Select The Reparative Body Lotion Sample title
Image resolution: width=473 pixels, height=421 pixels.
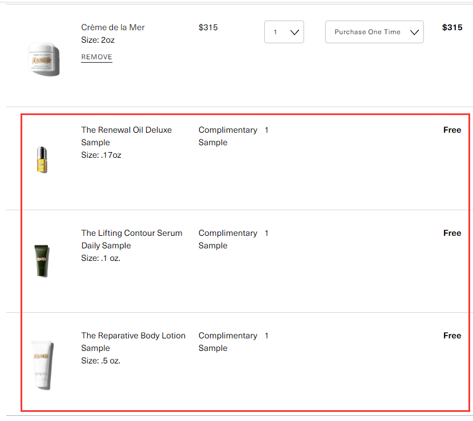click(x=133, y=342)
